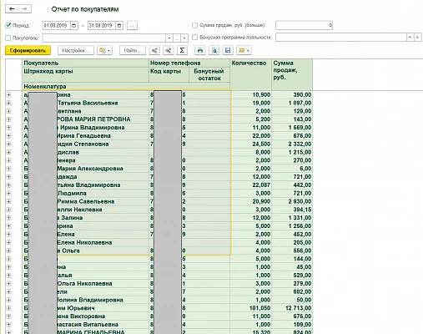Open calendar for end date 31.08.2019
This screenshot has height=334, width=423.
(119, 26)
